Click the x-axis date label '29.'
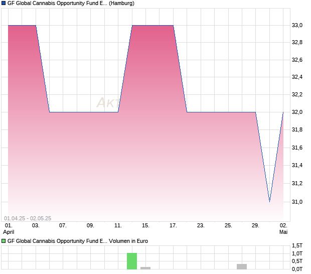The height and width of the screenshot is (274, 311). [255, 226]
